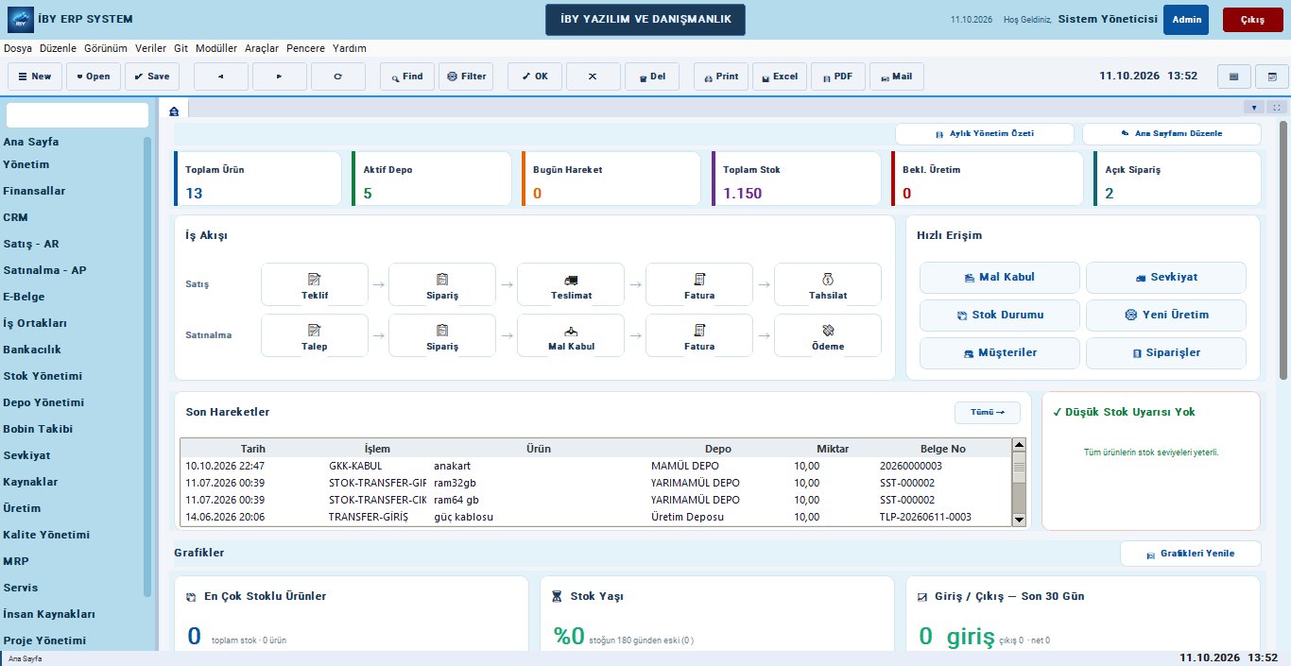Open Mal Kabul in the Satınalma flow
This screenshot has height=666, width=1291.
click(571, 335)
